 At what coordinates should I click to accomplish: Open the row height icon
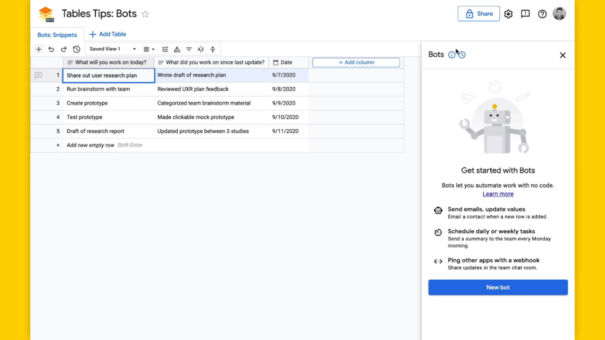(213, 50)
